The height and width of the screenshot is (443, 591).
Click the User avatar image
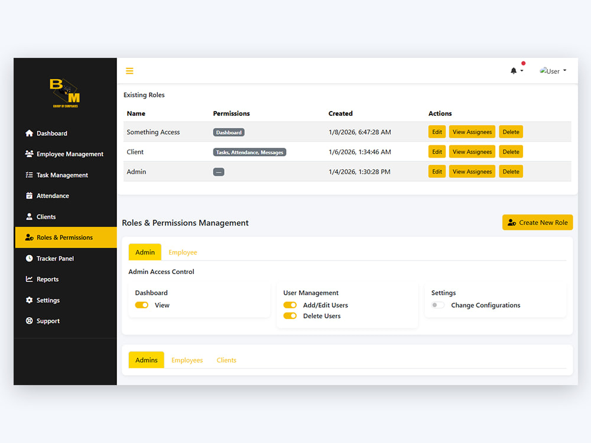(x=550, y=71)
